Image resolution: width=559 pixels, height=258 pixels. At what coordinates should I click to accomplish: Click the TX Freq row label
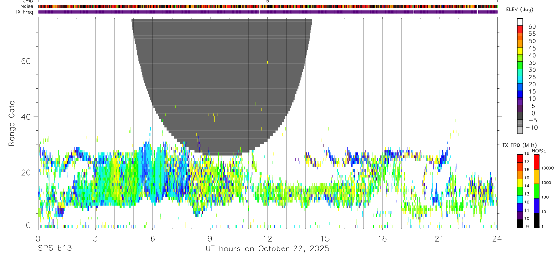click(24, 12)
